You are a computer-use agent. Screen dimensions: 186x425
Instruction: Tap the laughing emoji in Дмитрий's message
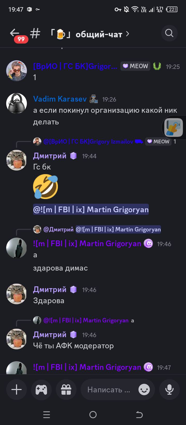[x=45, y=187]
